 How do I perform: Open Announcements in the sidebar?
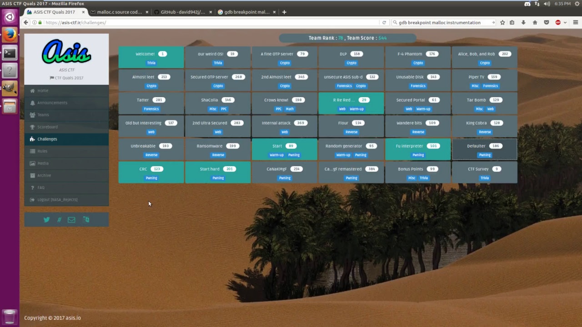67,103
